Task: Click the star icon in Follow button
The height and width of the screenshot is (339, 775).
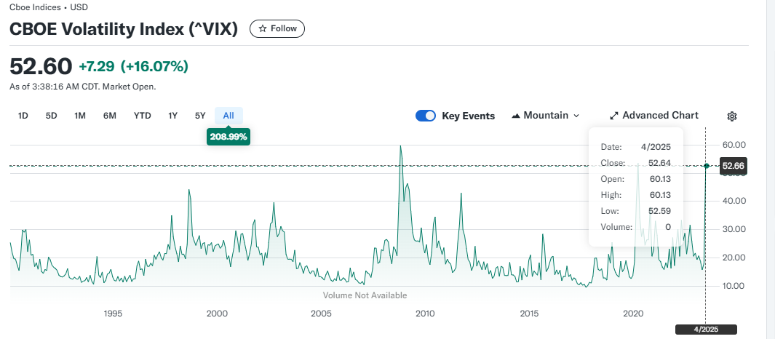Action: click(263, 28)
